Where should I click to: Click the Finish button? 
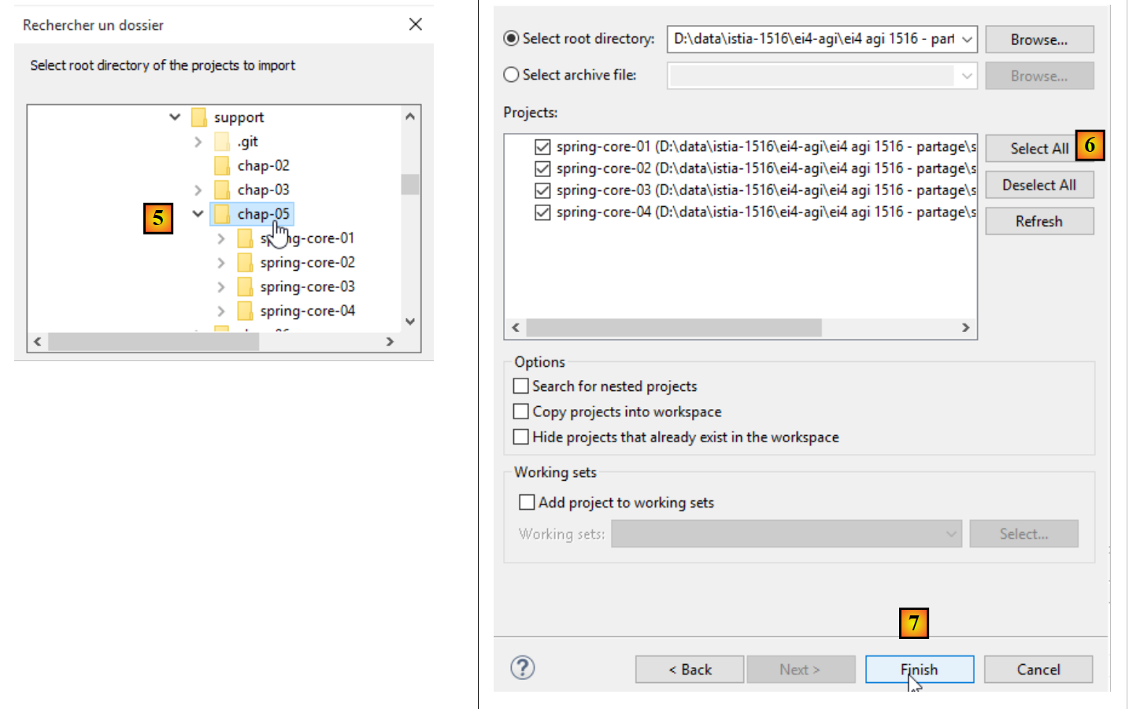(919, 670)
